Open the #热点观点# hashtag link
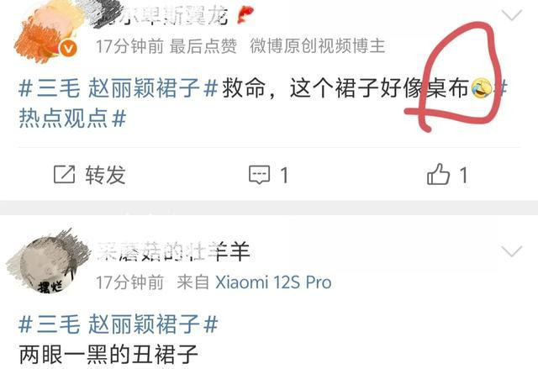This screenshot has width=538, height=369. (x=72, y=118)
